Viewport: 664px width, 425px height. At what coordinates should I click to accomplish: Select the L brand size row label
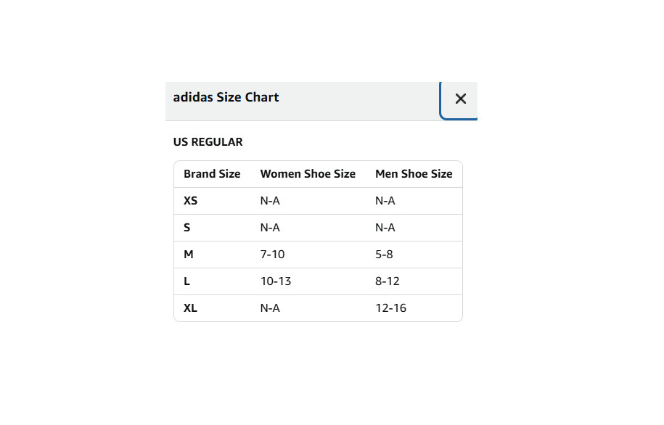tap(187, 281)
